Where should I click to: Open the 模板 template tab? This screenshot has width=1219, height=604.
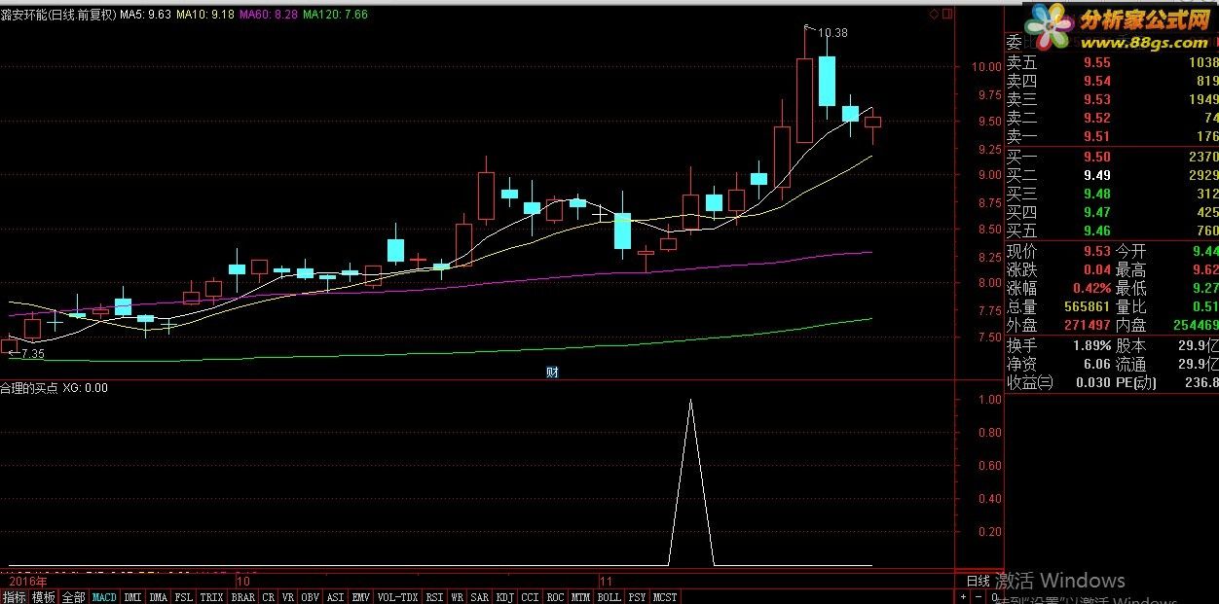44,596
